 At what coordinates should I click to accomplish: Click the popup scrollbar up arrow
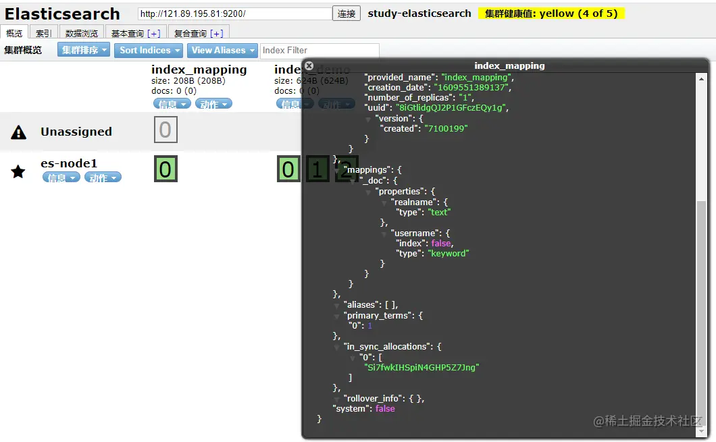tap(701, 79)
